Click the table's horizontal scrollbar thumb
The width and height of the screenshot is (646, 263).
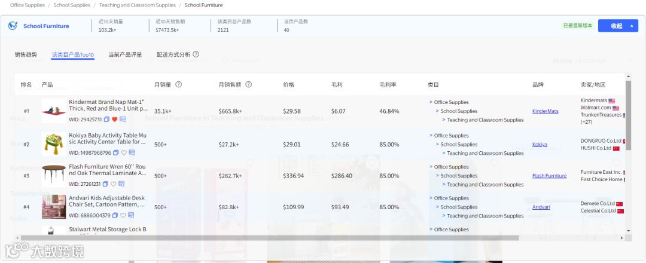(270, 238)
